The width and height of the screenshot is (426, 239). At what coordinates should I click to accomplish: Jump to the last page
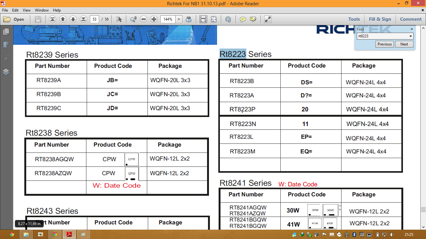83,19
